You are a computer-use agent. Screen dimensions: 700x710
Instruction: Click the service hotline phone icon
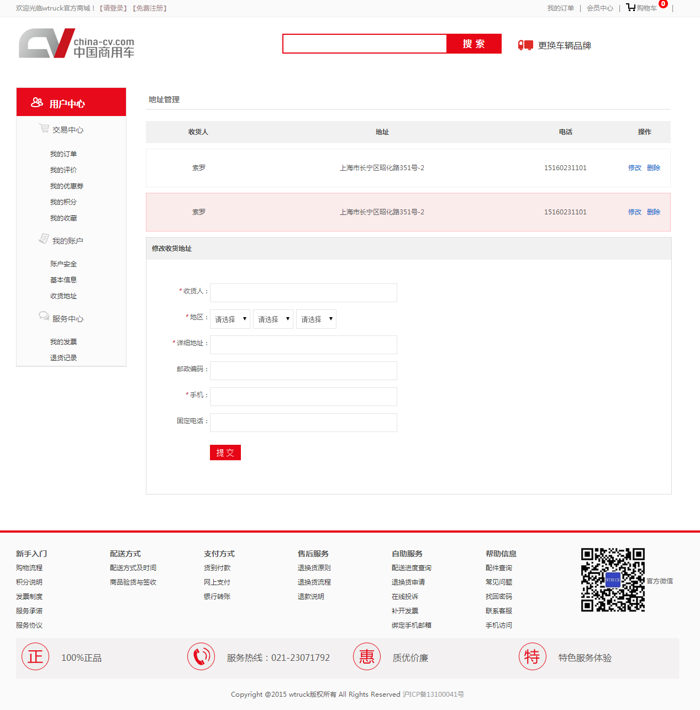coord(201,657)
